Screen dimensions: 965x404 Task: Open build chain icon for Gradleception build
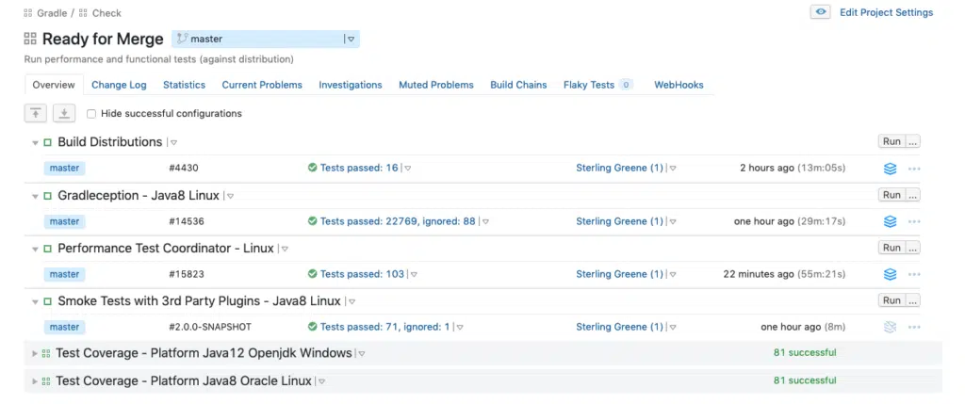click(890, 221)
